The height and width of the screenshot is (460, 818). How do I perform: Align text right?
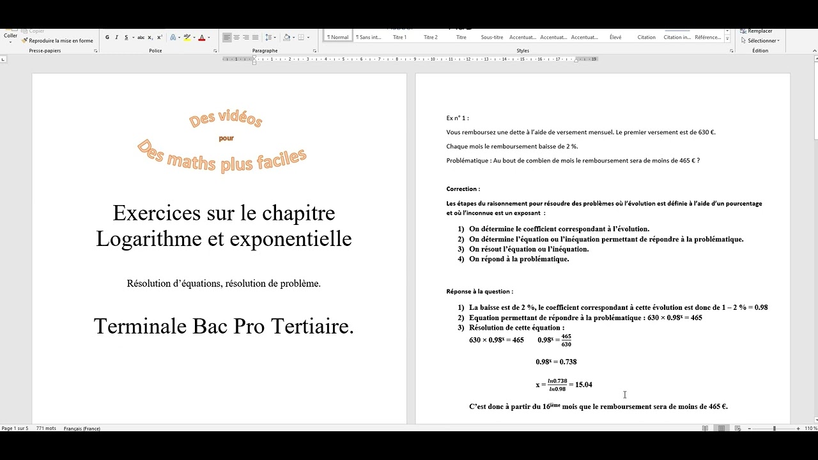point(246,38)
